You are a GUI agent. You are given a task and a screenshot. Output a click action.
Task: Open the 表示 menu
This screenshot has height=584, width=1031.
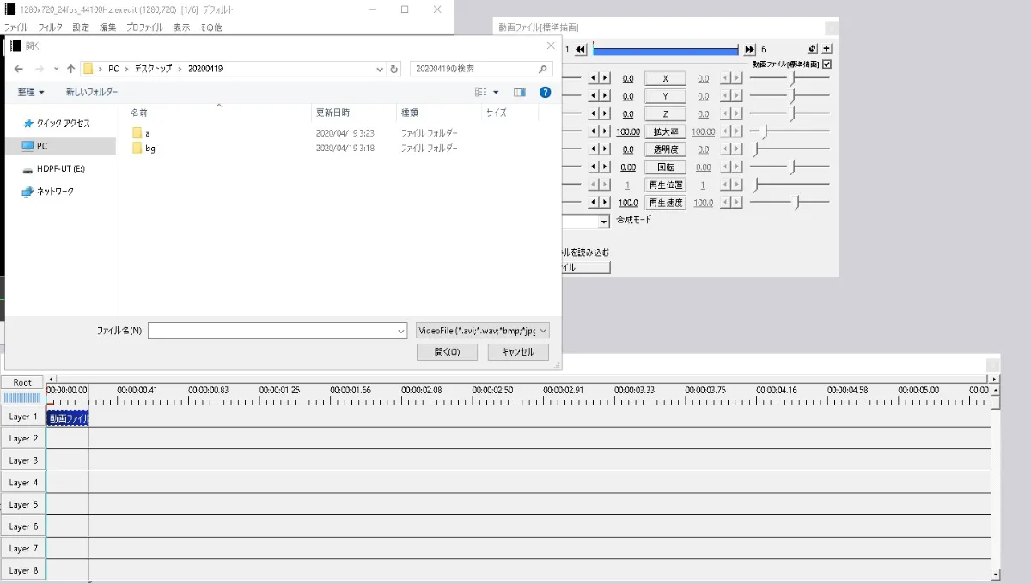click(x=181, y=27)
